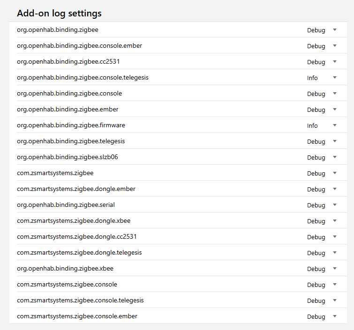Click the Add-on log settings heading
The height and width of the screenshot is (330, 354).
[59, 13]
